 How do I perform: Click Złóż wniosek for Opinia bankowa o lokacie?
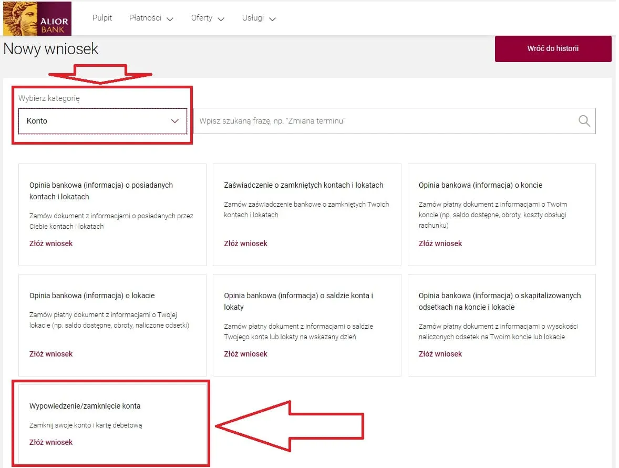(x=51, y=354)
